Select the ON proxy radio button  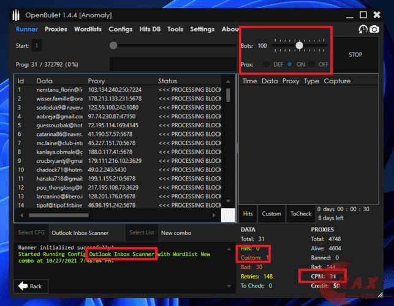[x=290, y=64]
